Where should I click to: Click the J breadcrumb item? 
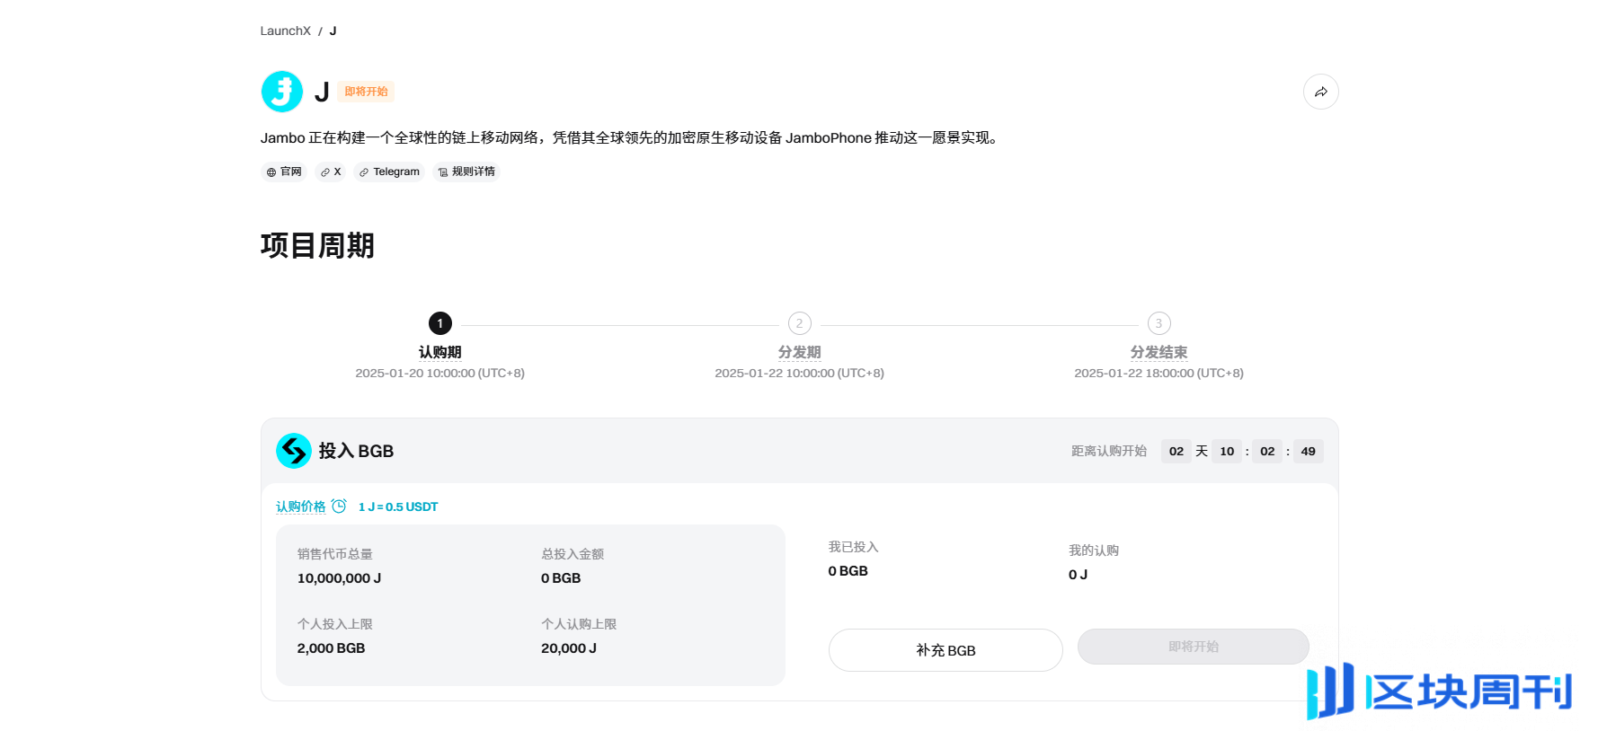[333, 31]
